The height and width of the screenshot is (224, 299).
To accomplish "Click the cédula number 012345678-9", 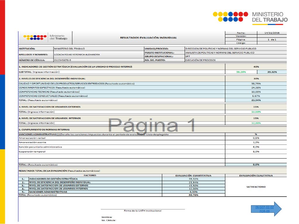I will tap(62, 60).
